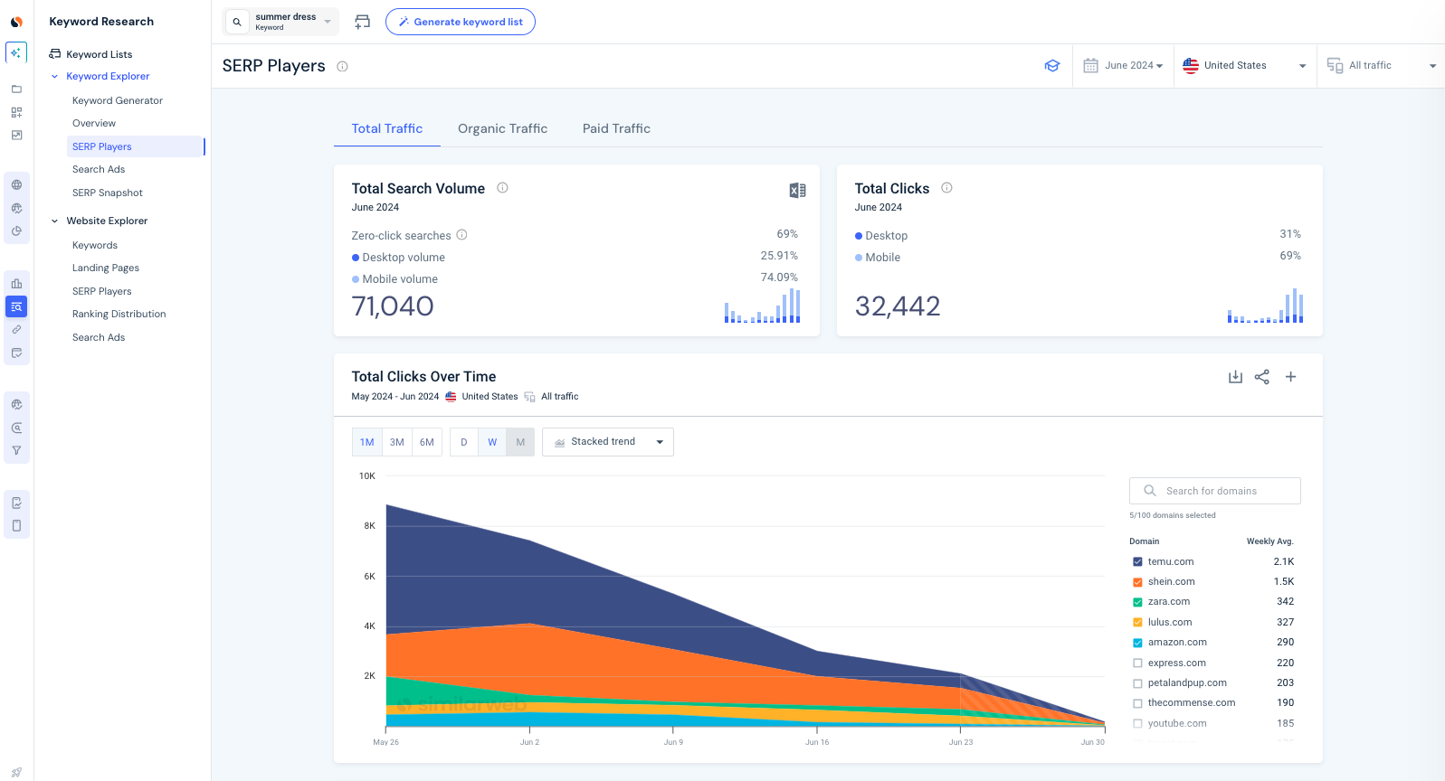Enable the express.com domain checkbox

(1137, 663)
